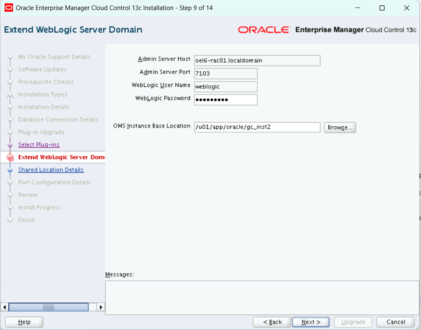This screenshot has height=330, width=421.
Task: Select Extend WebLogic Server Domain step
Action: pyautogui.click(x=61, y=157)
